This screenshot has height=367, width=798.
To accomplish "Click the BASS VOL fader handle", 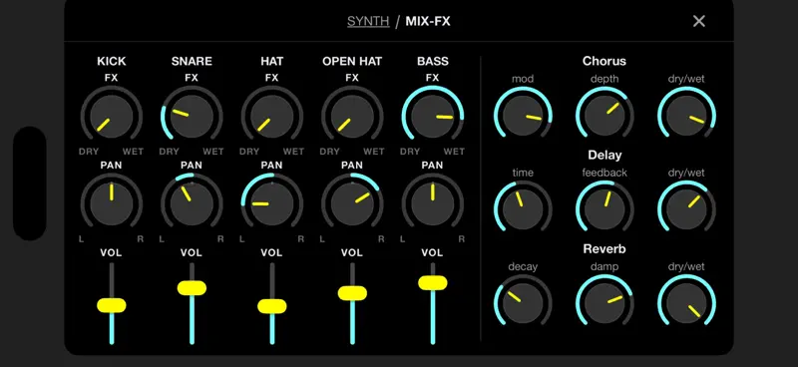I will (433, 283).
